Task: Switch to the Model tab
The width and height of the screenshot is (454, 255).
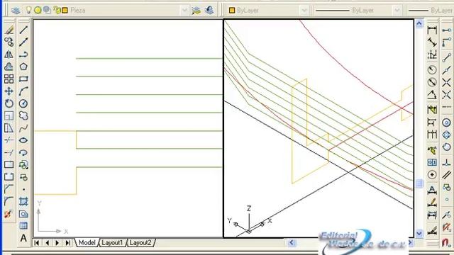Action: (87, 242)
